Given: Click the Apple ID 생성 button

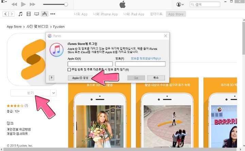Looking at the screenshot, I should [80, 78].
